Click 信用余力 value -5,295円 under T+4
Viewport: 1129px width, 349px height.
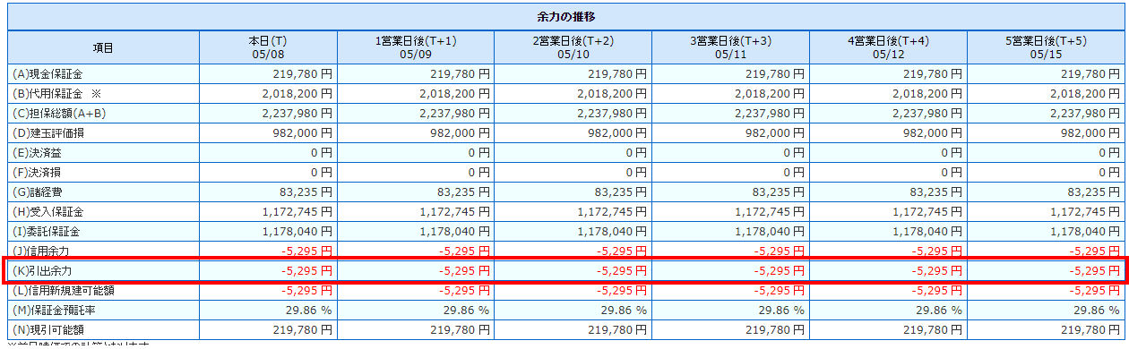(x=937, y=251)
